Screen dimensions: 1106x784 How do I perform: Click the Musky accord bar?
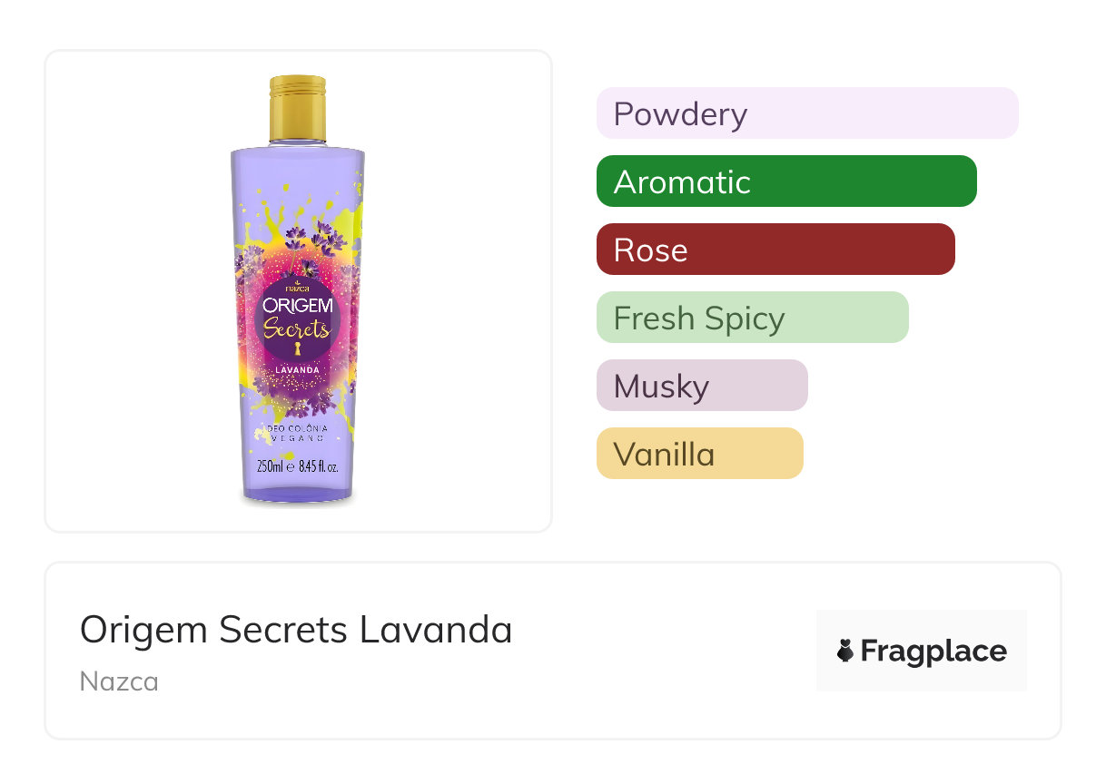point(701,386)
